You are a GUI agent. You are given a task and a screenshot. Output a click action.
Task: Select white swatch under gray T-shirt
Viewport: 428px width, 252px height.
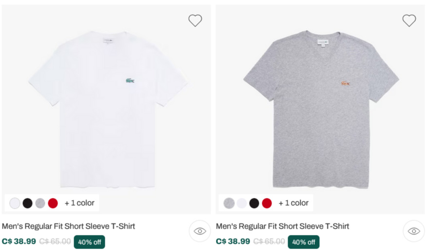pos(242,203)
